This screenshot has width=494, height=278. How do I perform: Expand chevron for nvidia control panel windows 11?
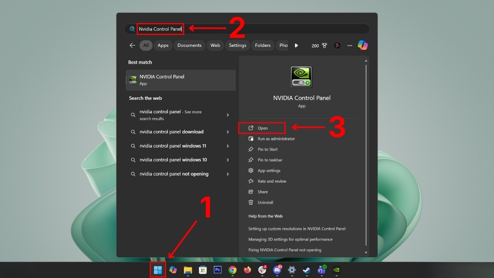(228, 146)
